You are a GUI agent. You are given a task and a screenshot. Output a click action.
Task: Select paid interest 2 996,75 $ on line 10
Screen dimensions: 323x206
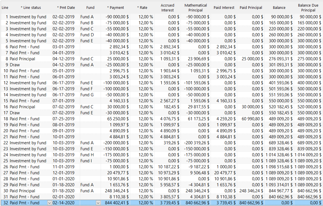coord(226,71)
